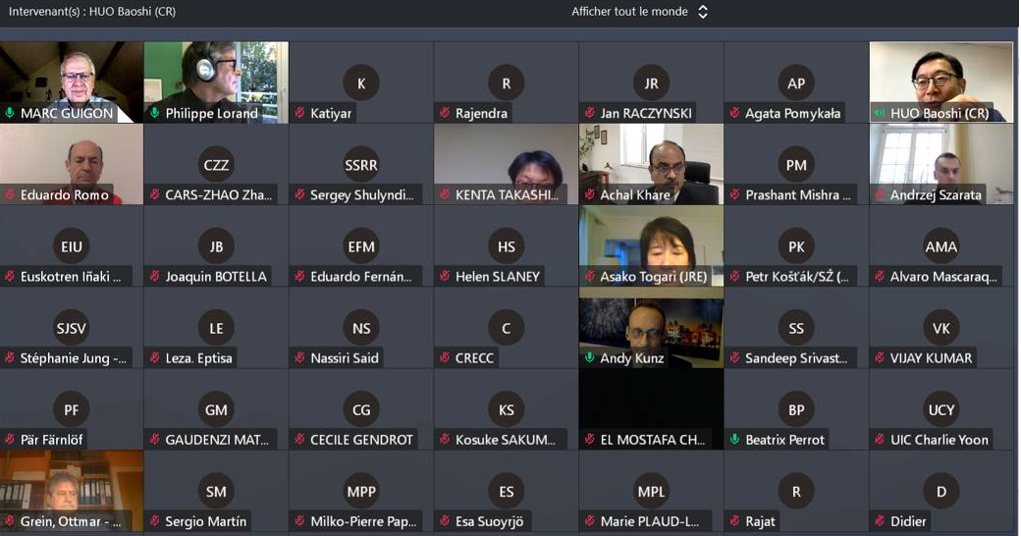Click Andy Kunz's green microphone icon
The width and height of the screenshot is (1021, 536).
pos(590,358)
